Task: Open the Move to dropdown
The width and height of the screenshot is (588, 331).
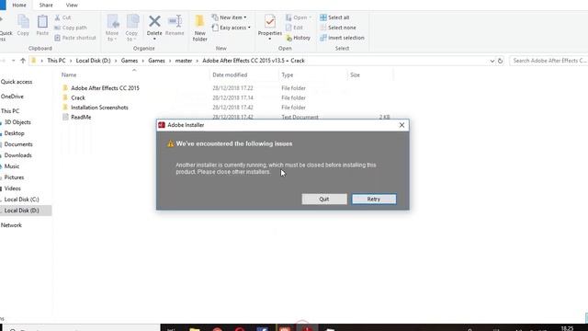Action: pos(112,28)
